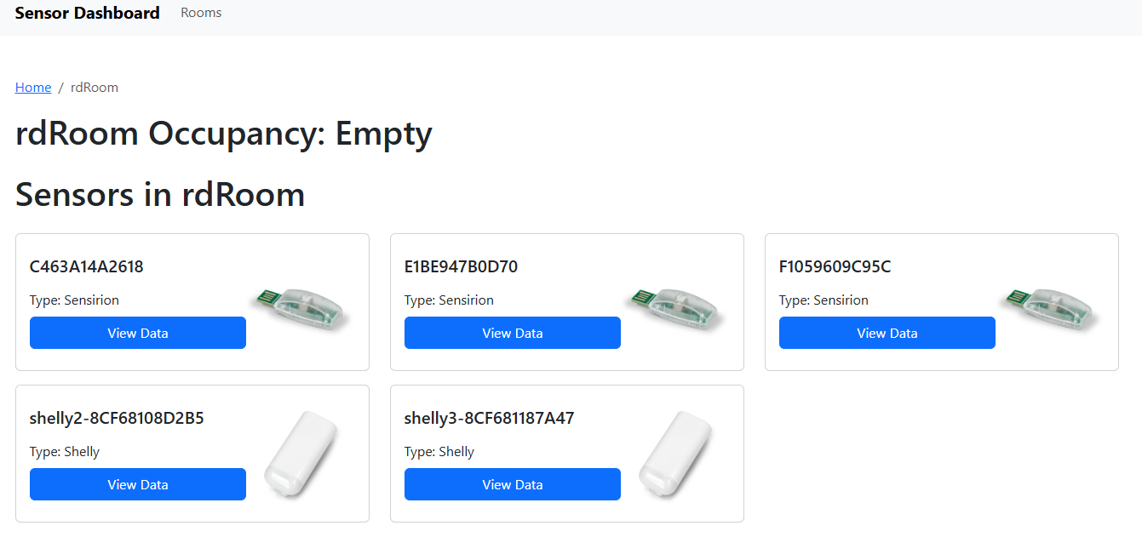The width and height of the screenshot is (1142, 537).
Task: Click the Shelly device image for shelly2-8CF68108D2B5
Action: pos(301,455)
